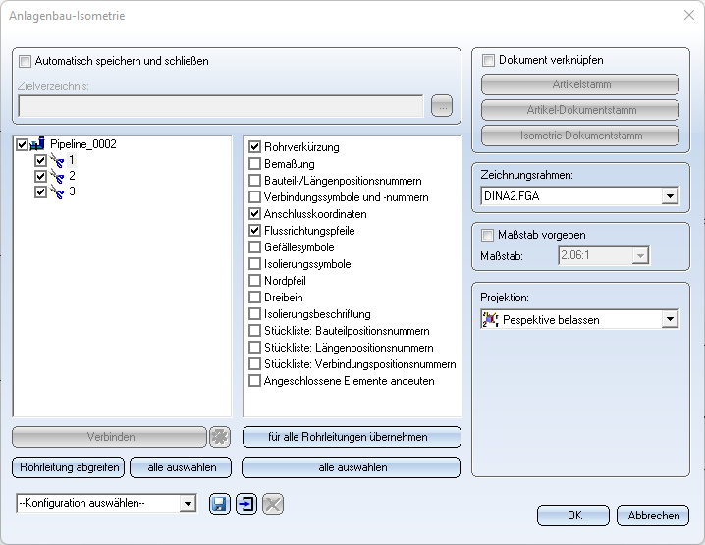This screenshot has width=705, height=545.
Task: Enable Angeschlossene Elemente andeuten
Action: [x=255, y=381]
